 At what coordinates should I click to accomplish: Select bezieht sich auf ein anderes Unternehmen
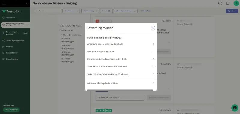click(x=121, y=66)
